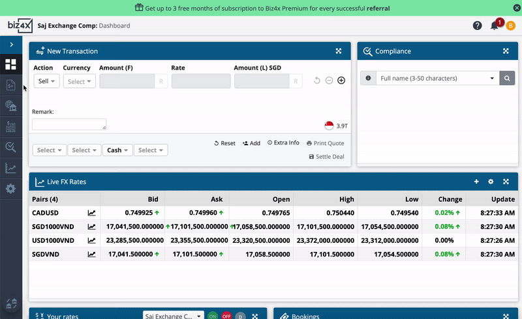Maximize the New Transaction panel
This screenshot has width=522, height=319.
339,51
